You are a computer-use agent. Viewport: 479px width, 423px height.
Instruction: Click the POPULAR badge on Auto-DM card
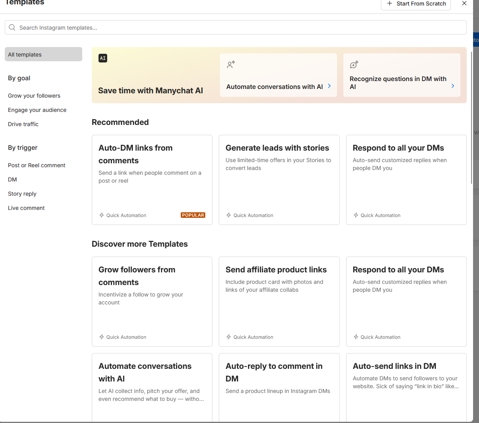click(x=193, y=215)
